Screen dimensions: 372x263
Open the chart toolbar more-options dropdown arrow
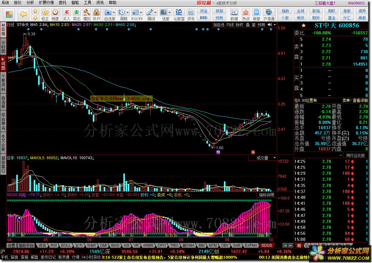coord(275,25)
